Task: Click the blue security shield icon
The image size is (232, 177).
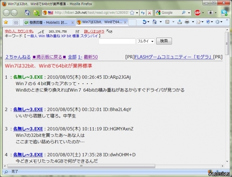Action: click(208, 22)
